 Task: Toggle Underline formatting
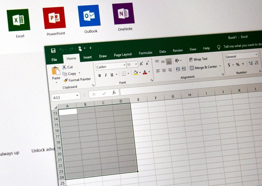(112, 75)
